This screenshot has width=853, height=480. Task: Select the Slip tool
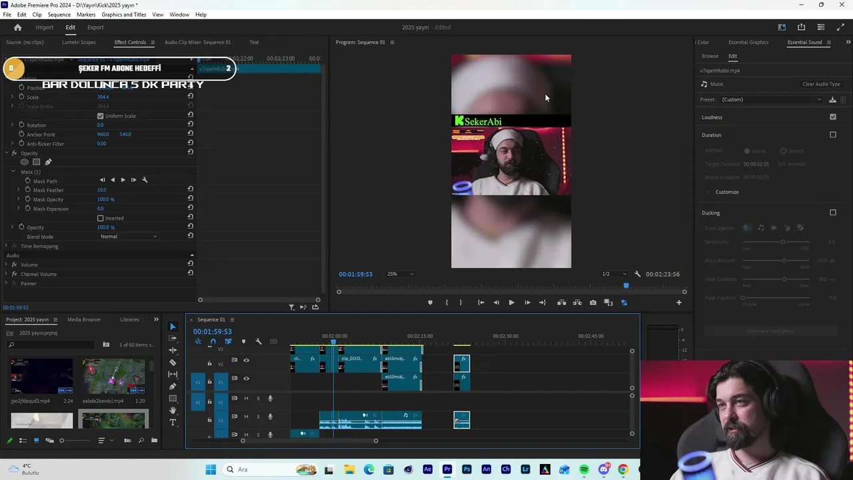pos(173,375)
